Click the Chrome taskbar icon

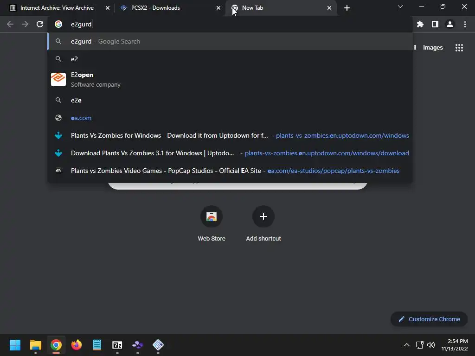56,345
